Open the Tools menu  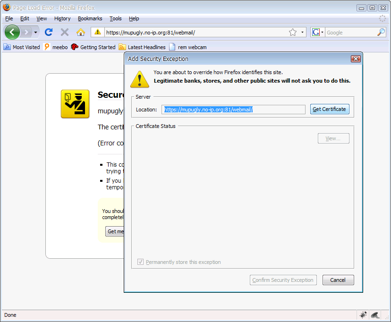pos(116,18)
